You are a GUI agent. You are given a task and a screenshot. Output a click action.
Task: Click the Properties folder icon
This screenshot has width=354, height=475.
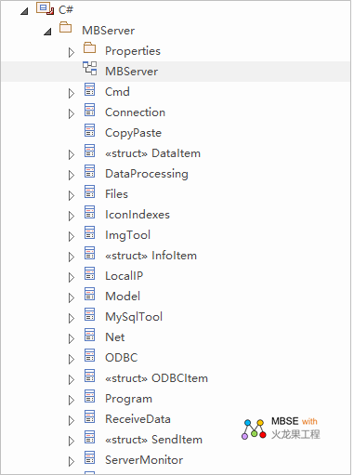(x=89, y=48)
